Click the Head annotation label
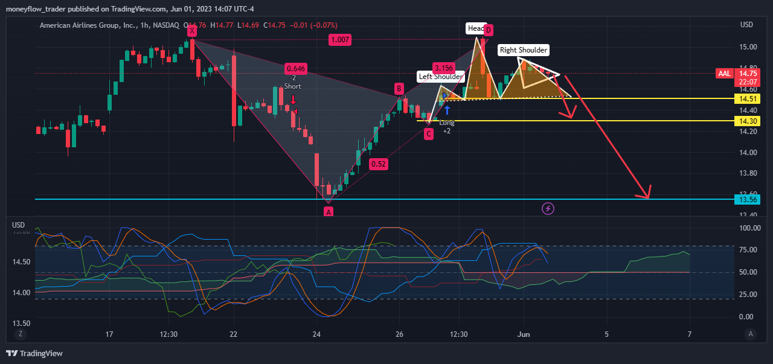This screenshot has width=773, height=364. [476, 28]
